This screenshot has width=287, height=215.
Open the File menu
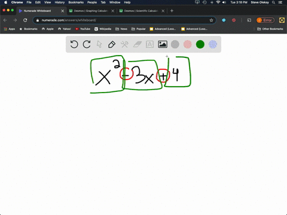click(29, 2)
